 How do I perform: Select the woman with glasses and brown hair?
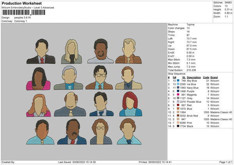[x=101, y=132]
